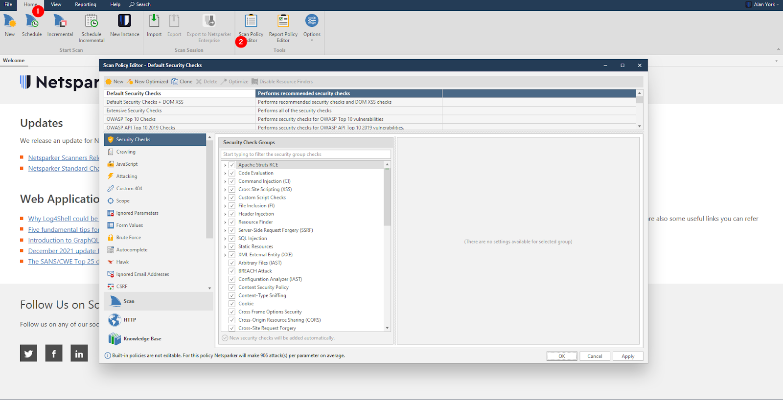Expand Server-Side Request Forgery group
This screenshot has width=783, height=400.
click(x=225, y=230)
